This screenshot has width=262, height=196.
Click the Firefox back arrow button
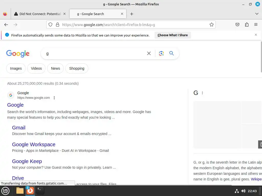click(6, 25)
